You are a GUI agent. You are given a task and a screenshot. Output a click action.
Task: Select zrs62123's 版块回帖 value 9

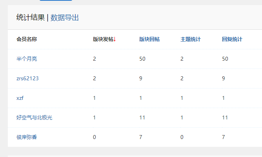(141, 78)
